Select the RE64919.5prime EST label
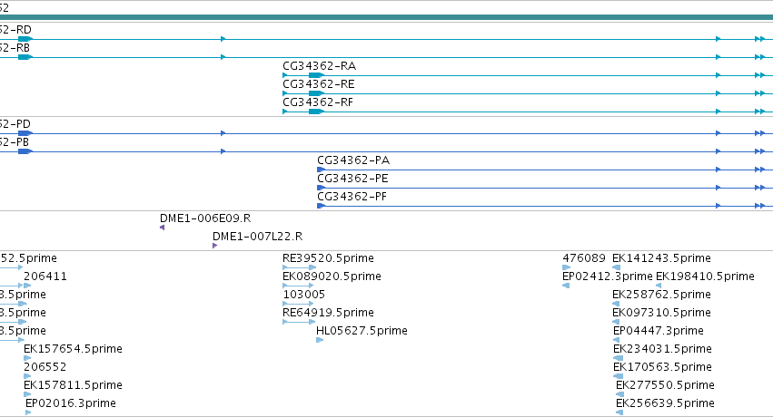This screenshot has height=417, width=773. tap(328, 313)
